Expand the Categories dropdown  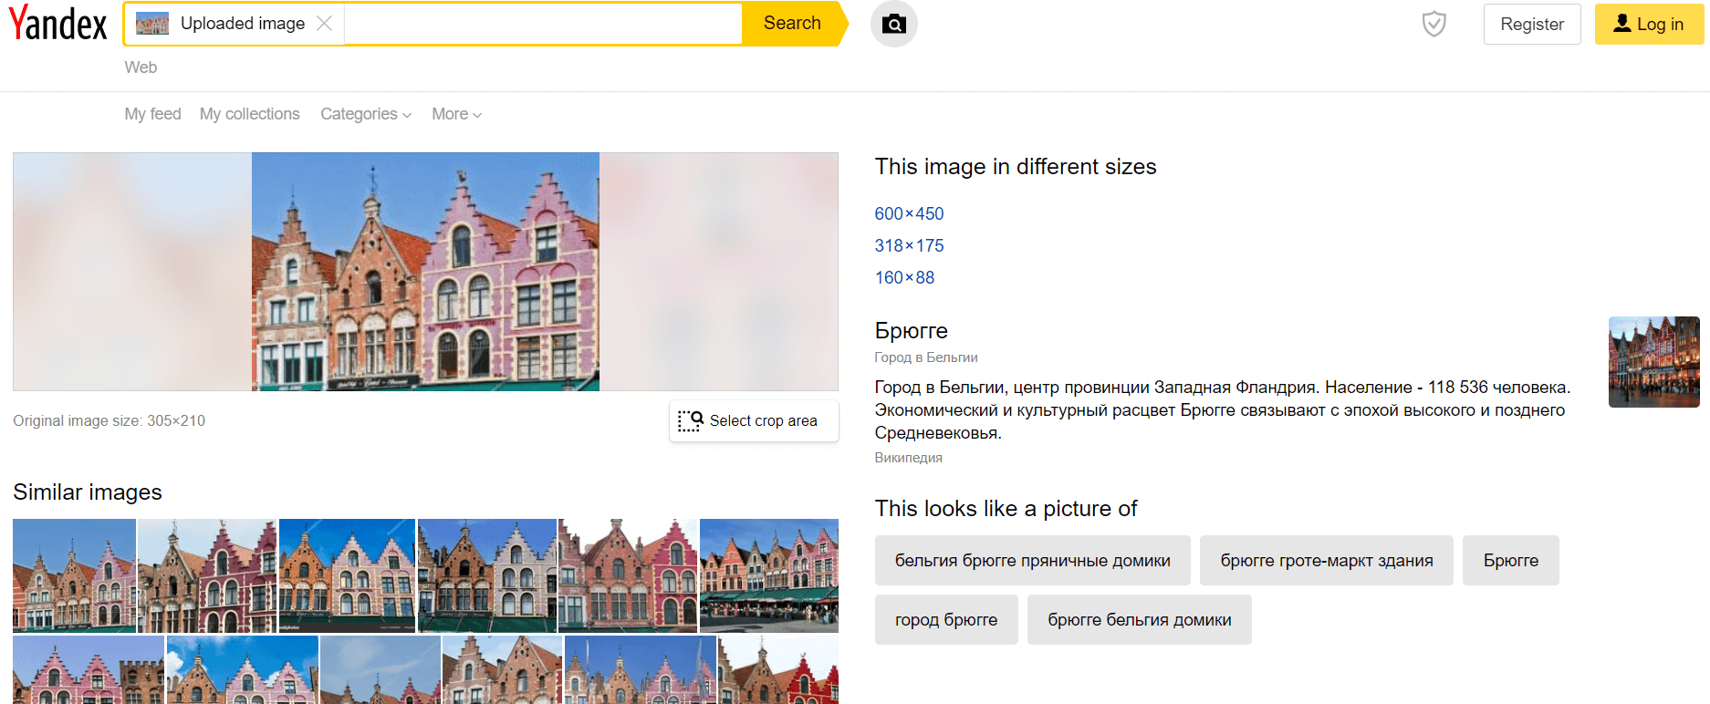click(366, 114)
